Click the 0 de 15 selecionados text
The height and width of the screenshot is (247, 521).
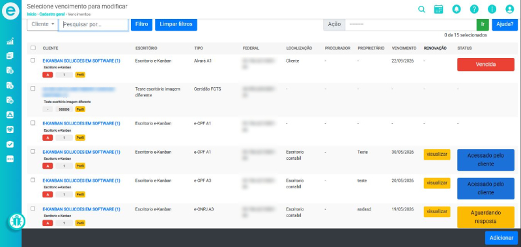466,35
